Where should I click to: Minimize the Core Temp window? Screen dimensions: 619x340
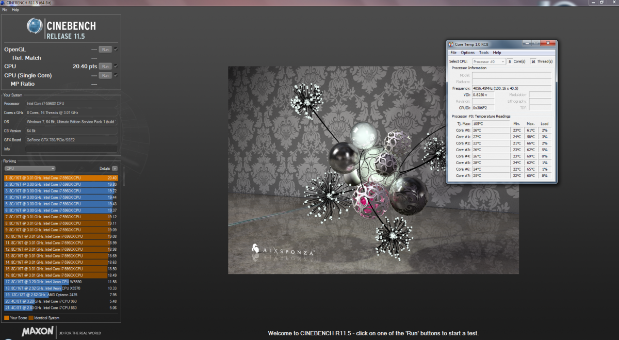(527, 43)
